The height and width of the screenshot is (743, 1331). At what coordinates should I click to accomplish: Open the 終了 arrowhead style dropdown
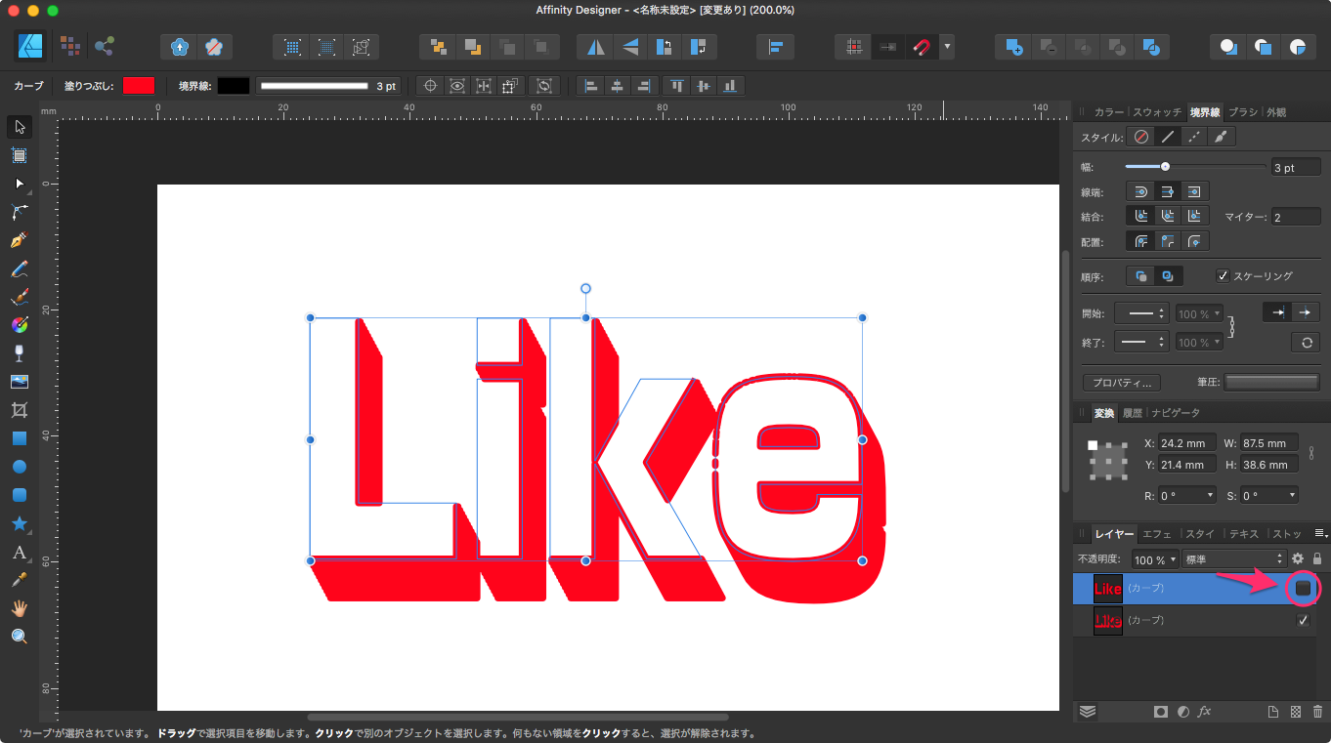pos(1140,343)
